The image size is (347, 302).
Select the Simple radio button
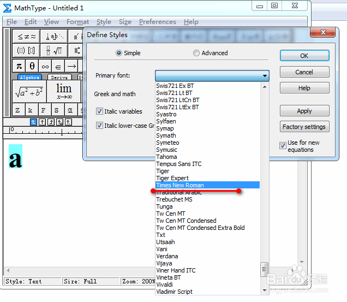point(119,53)
